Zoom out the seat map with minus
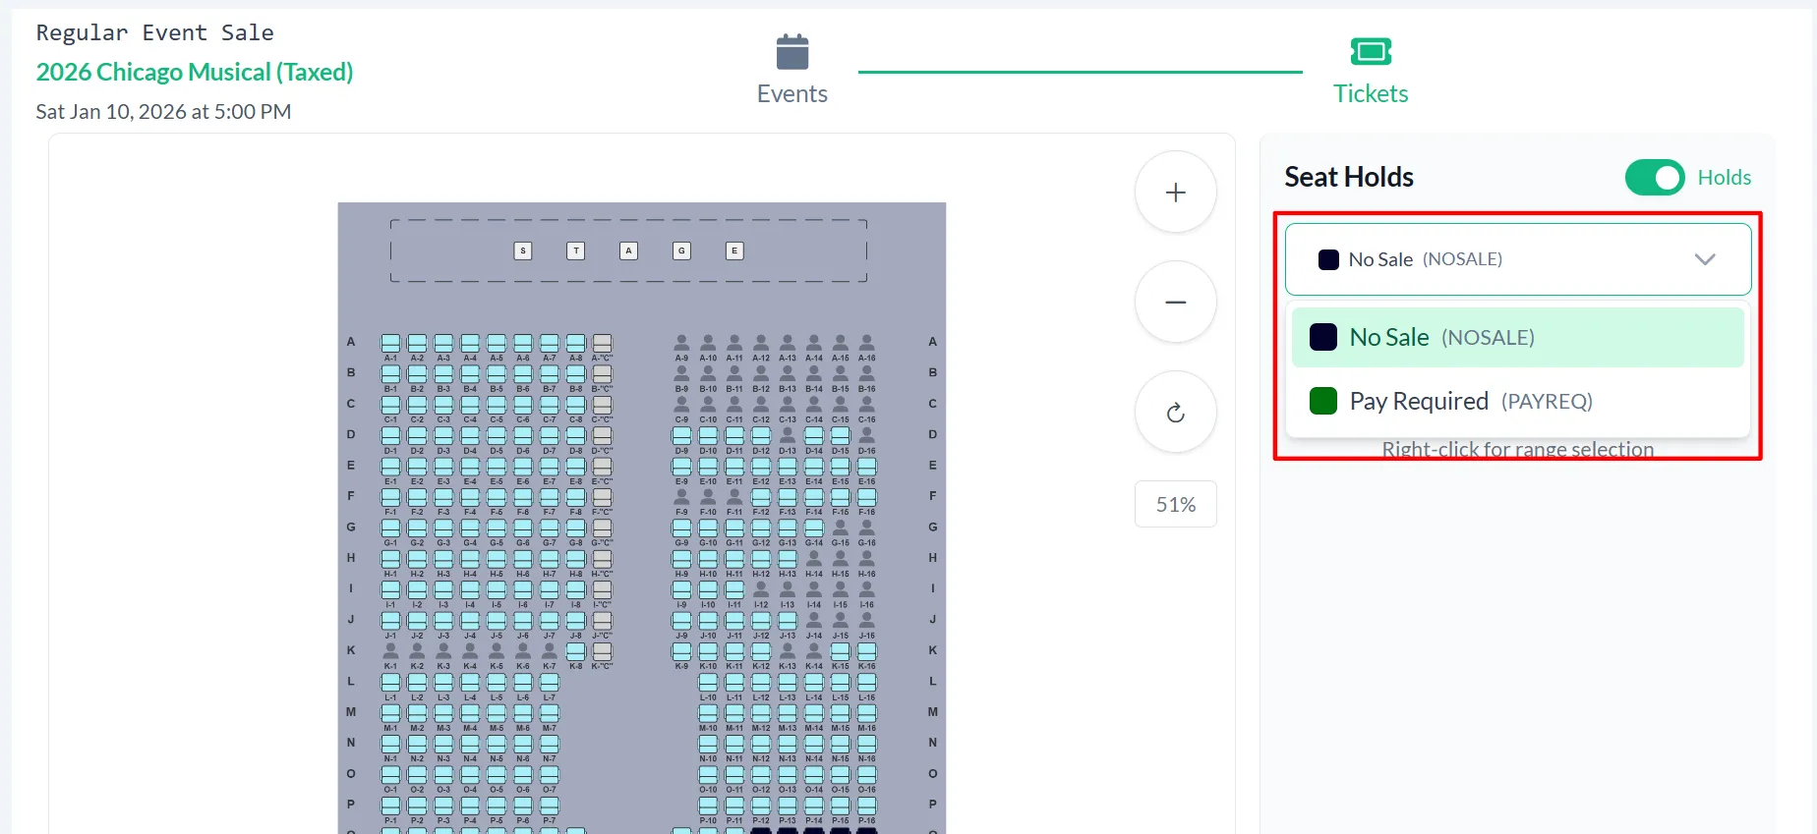The width and height of the screenshot is (1817, 834). pos(1176,302)
